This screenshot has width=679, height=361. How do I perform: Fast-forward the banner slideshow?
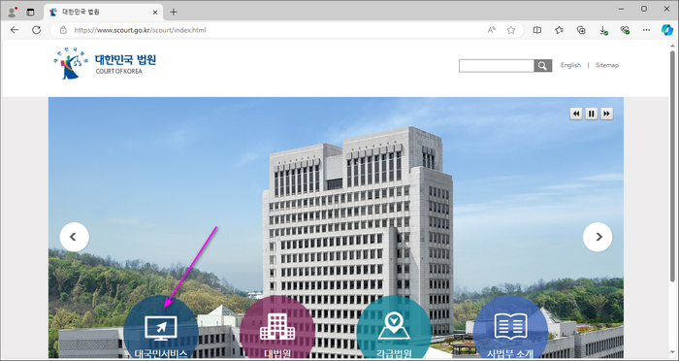point(606,114)
